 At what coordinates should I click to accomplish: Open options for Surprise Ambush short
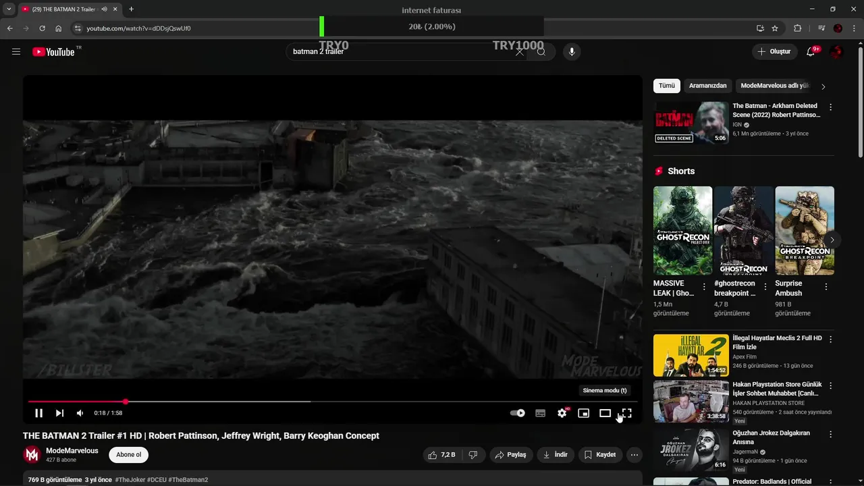826,287
